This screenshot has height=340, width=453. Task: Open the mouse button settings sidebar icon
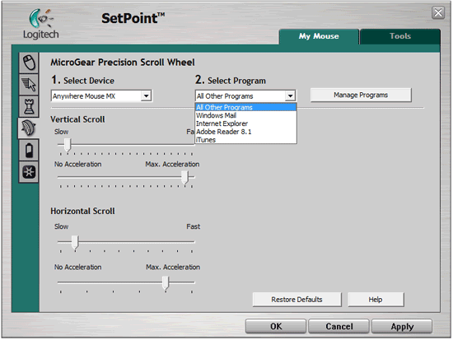(29, 63)
